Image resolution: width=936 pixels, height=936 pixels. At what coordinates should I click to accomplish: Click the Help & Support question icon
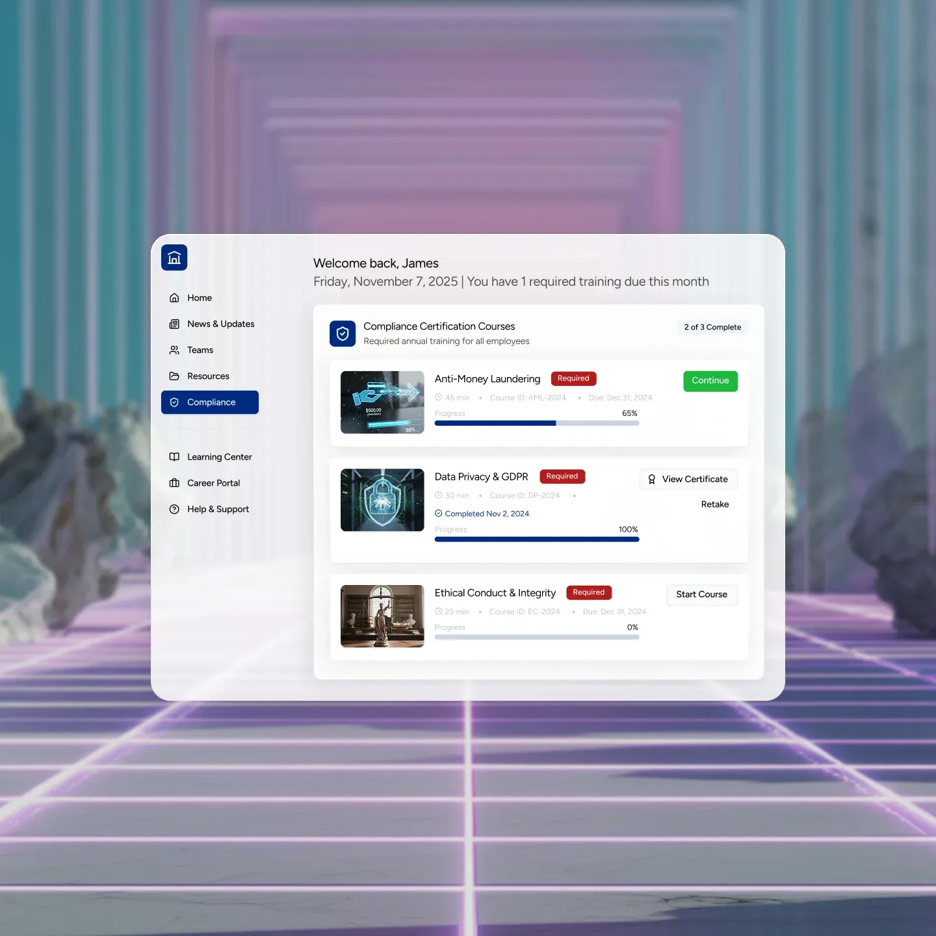pyautogui.click(x=174, y=509)
